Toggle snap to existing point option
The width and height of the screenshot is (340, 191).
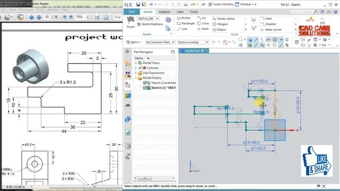click(281, 40)
